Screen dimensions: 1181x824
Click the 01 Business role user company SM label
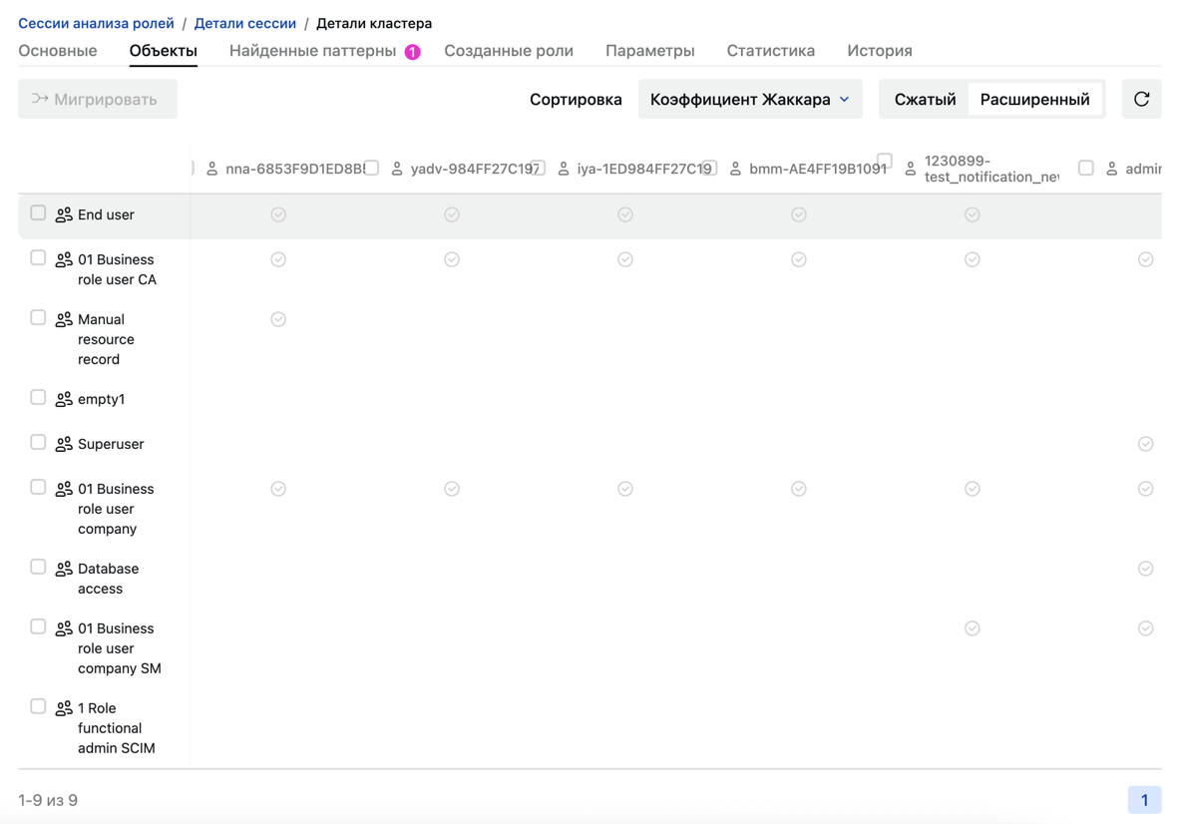119,648
